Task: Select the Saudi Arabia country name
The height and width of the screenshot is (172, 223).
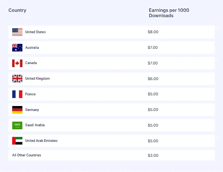Action: [35, 125]
